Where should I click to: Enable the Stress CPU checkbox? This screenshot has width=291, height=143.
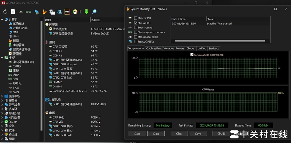[x=136, y=18]
